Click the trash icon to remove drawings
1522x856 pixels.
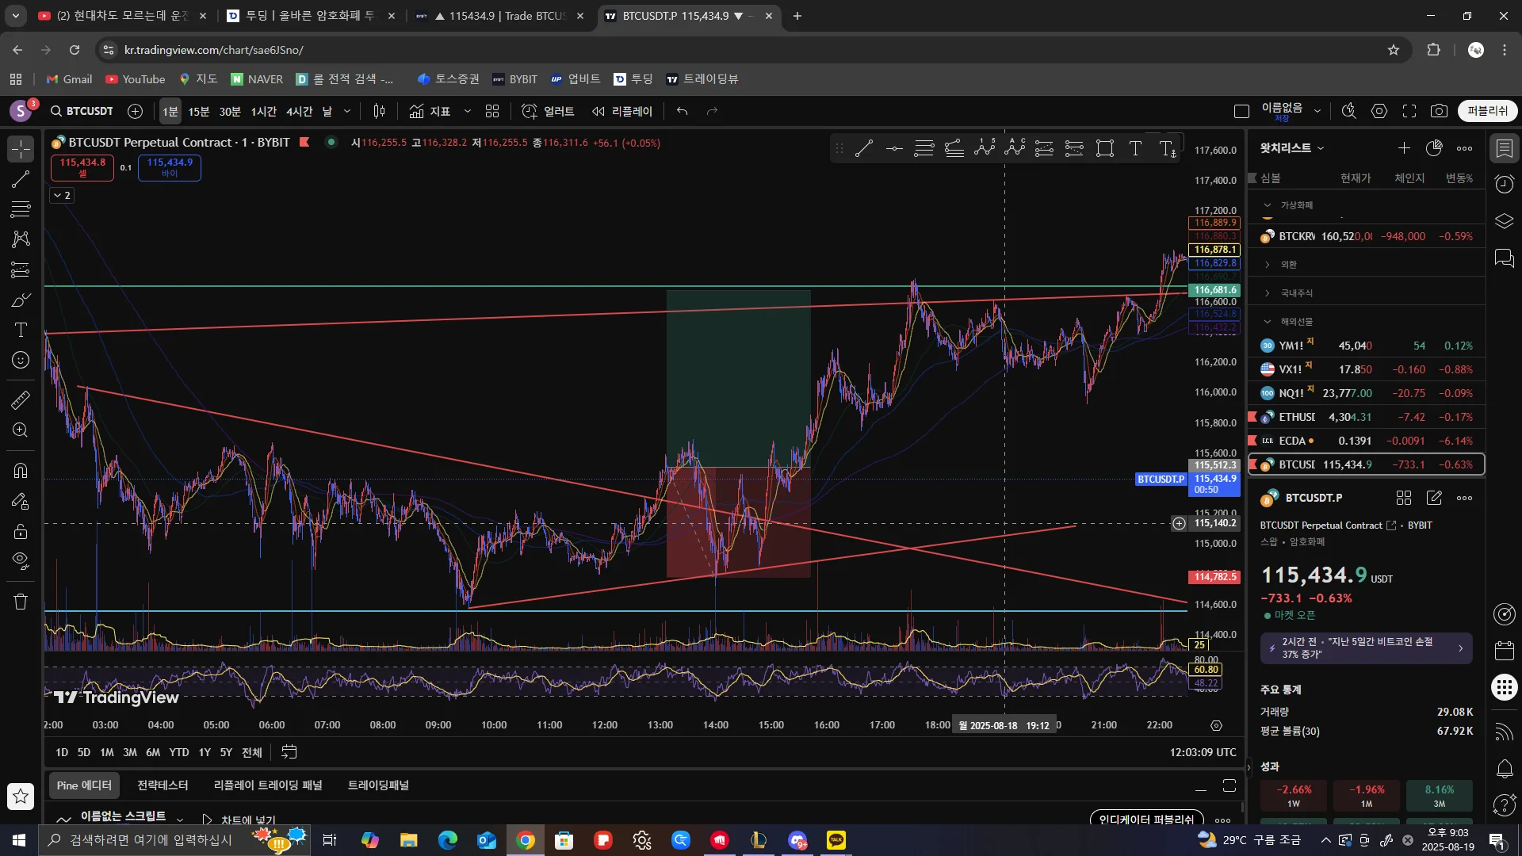point(21,602)
